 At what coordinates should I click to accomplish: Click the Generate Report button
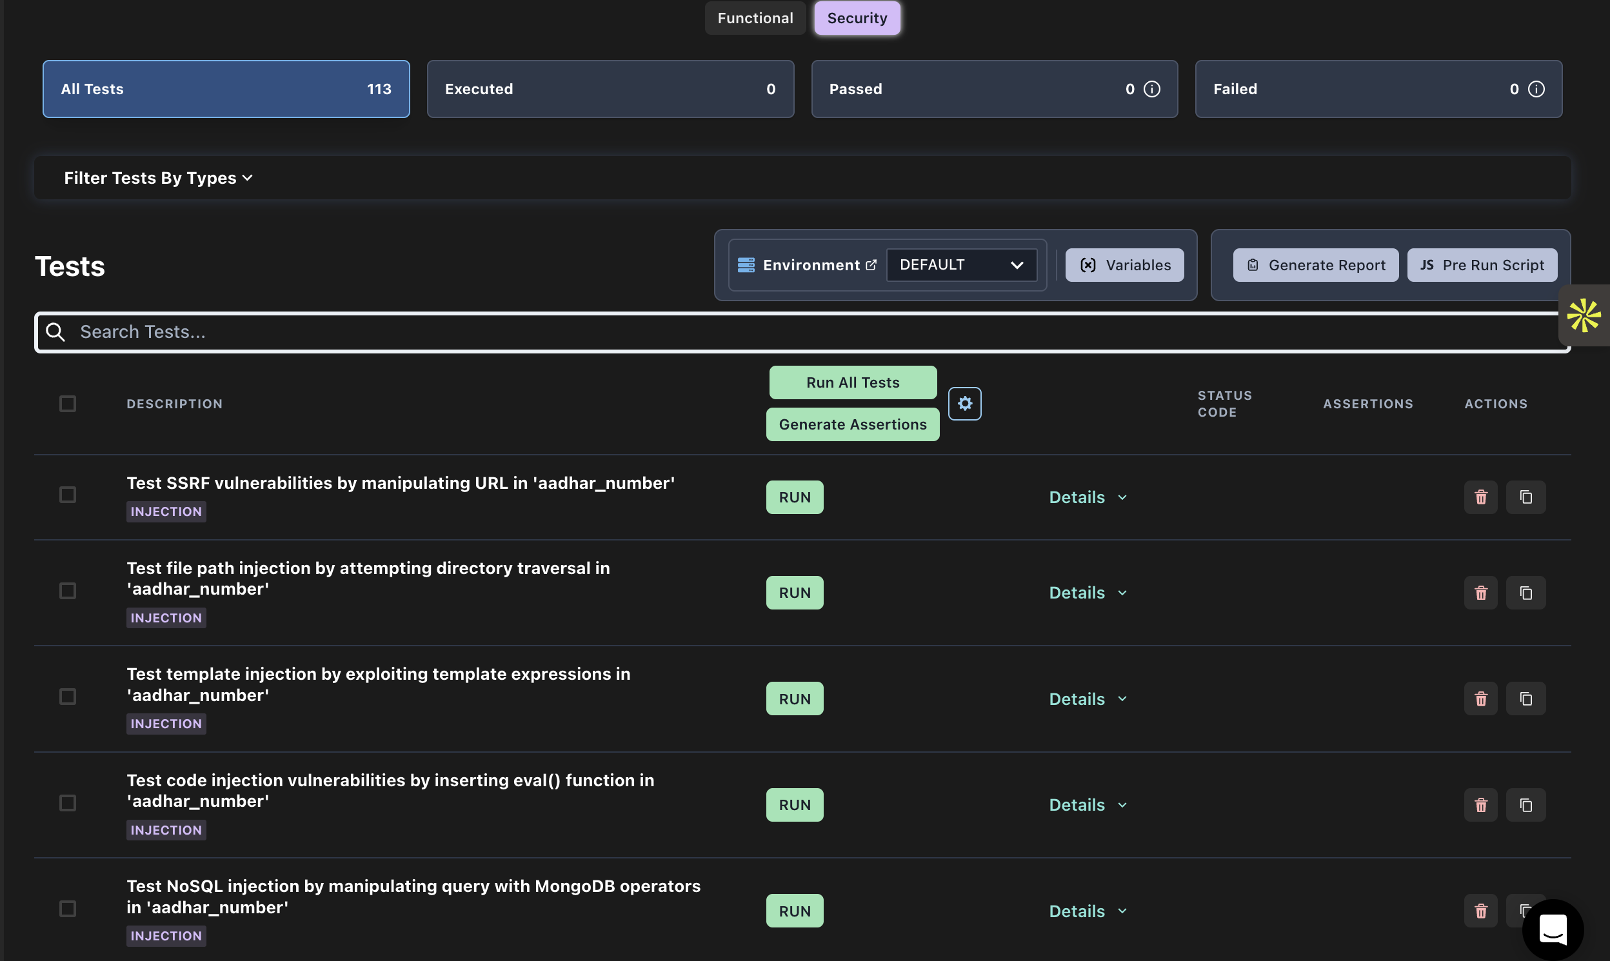pos(1315,265)
